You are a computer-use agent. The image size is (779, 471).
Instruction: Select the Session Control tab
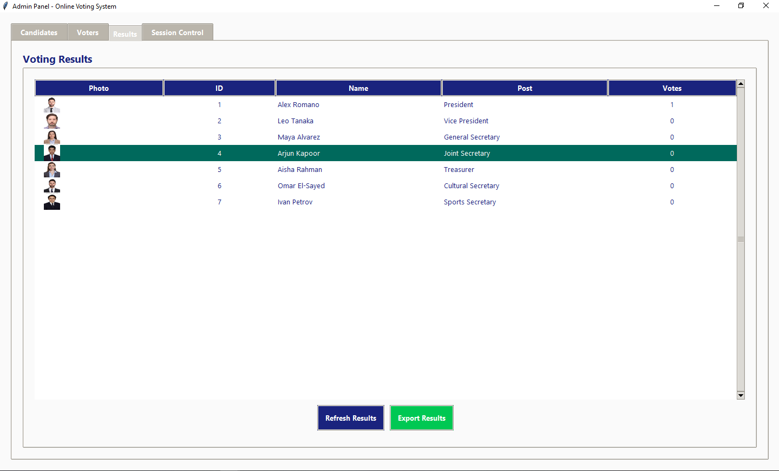[177, 32]
